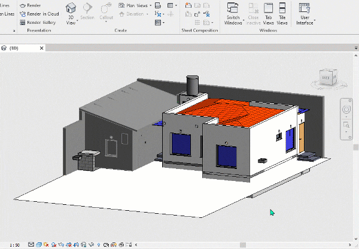This screenshot has height=249, width=359.
Task: Open the Full Navigation Wheel
Action: [346, 109]
